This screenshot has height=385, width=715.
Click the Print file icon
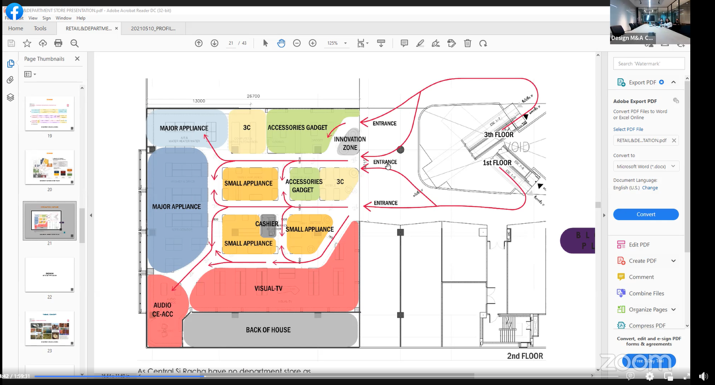click(x=58, y=43)
